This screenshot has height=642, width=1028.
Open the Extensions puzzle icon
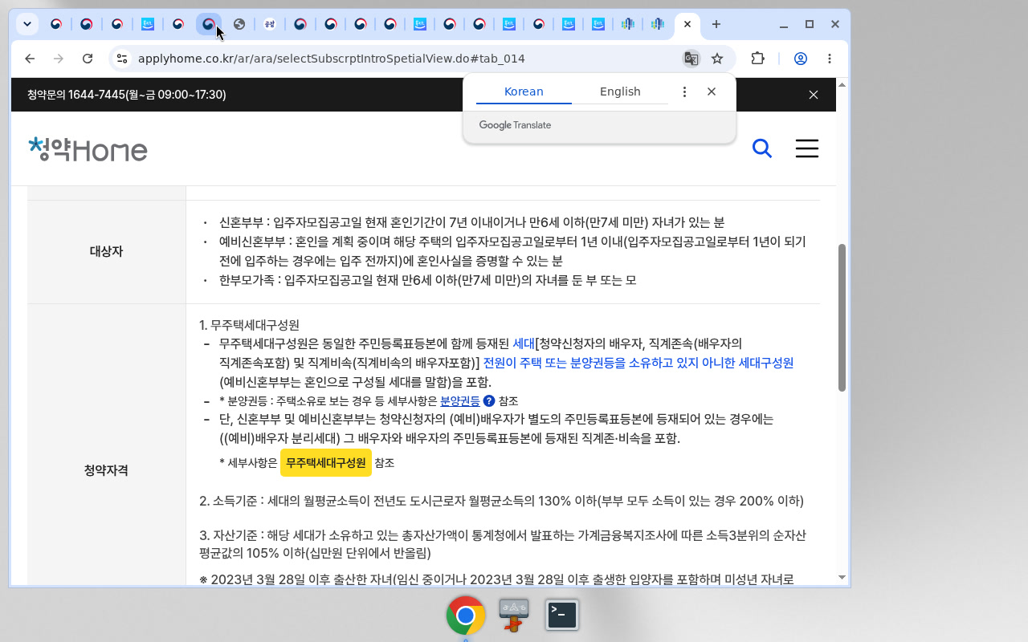tap(757, 59)
